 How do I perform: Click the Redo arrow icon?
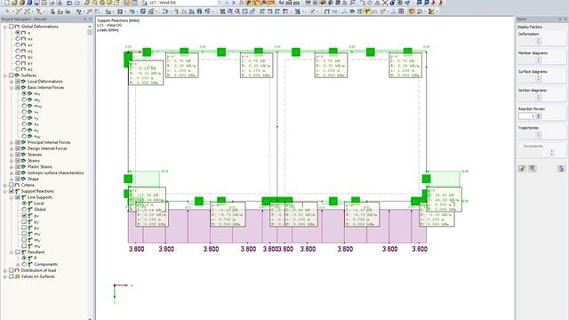pyautogui.click(x=77, y=3)
